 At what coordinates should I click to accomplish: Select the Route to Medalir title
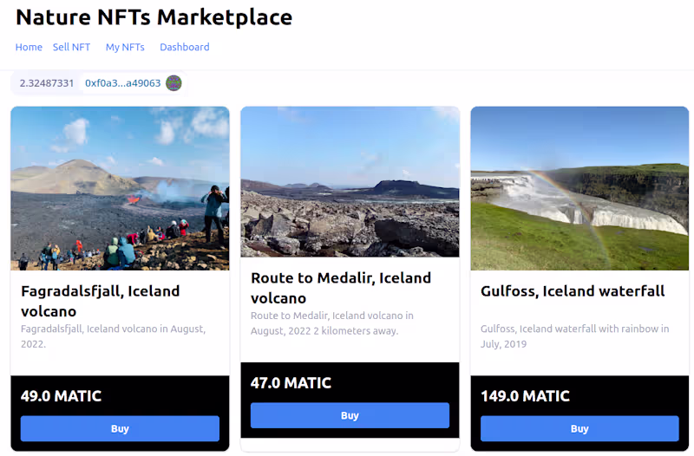[x=340, y=288]
